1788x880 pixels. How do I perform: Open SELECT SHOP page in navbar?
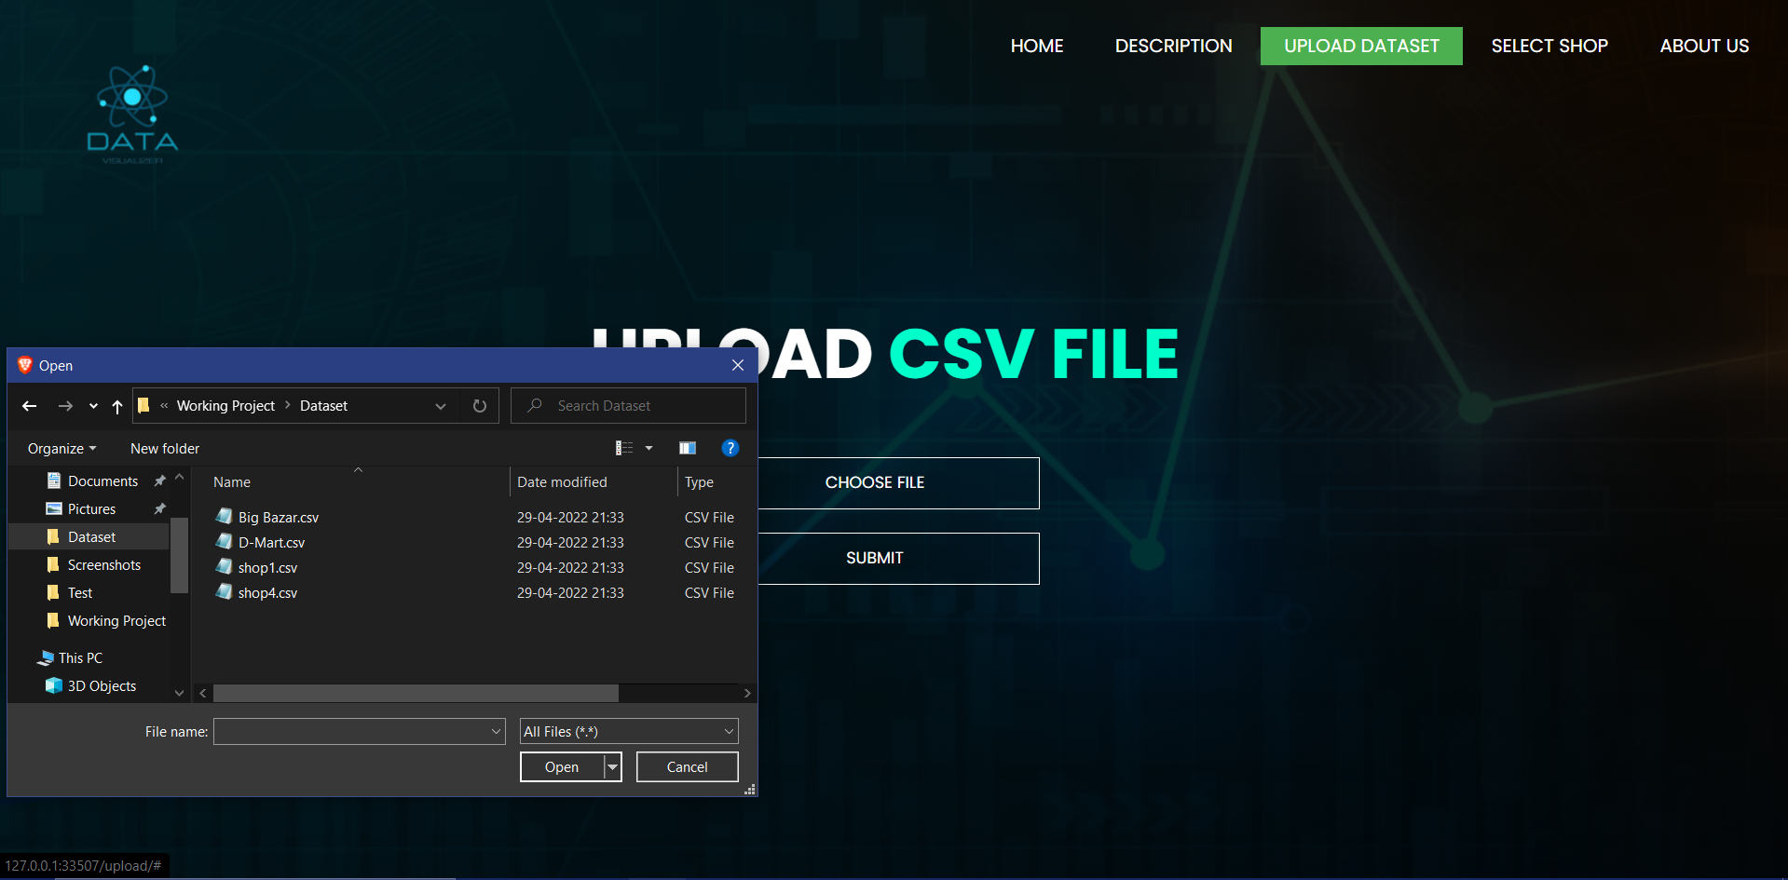(1549, 46)
